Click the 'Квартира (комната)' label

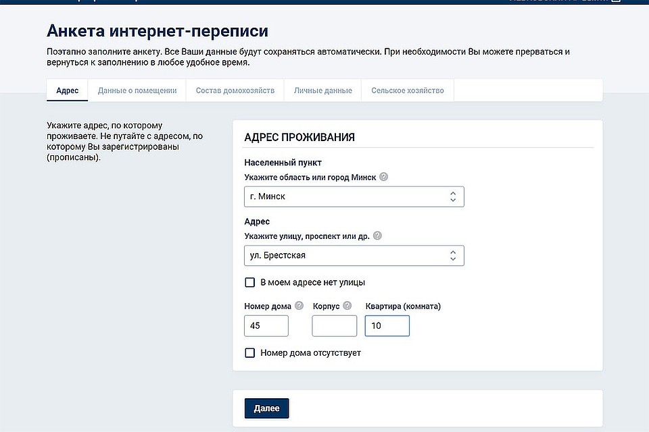403,306
